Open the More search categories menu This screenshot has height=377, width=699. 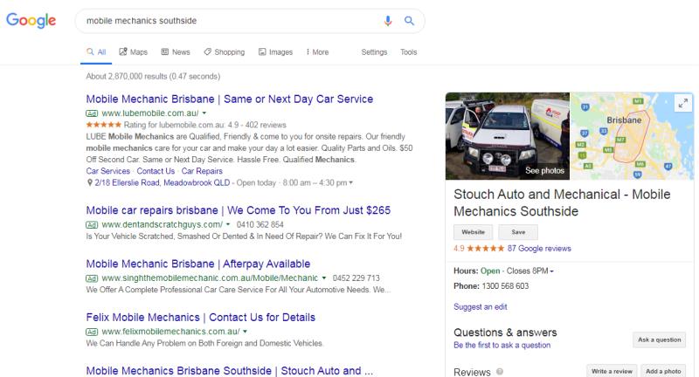(317, 52)
